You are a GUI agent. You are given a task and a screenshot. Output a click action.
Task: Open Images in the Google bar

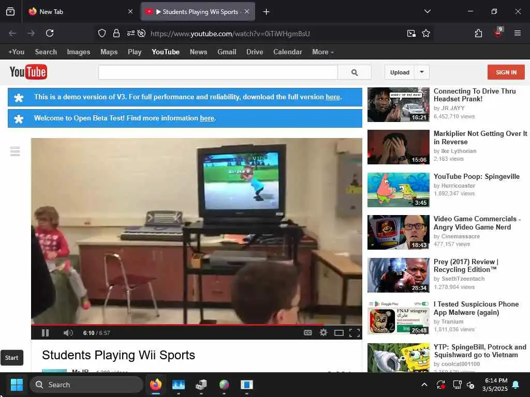[x=79, y=52]
